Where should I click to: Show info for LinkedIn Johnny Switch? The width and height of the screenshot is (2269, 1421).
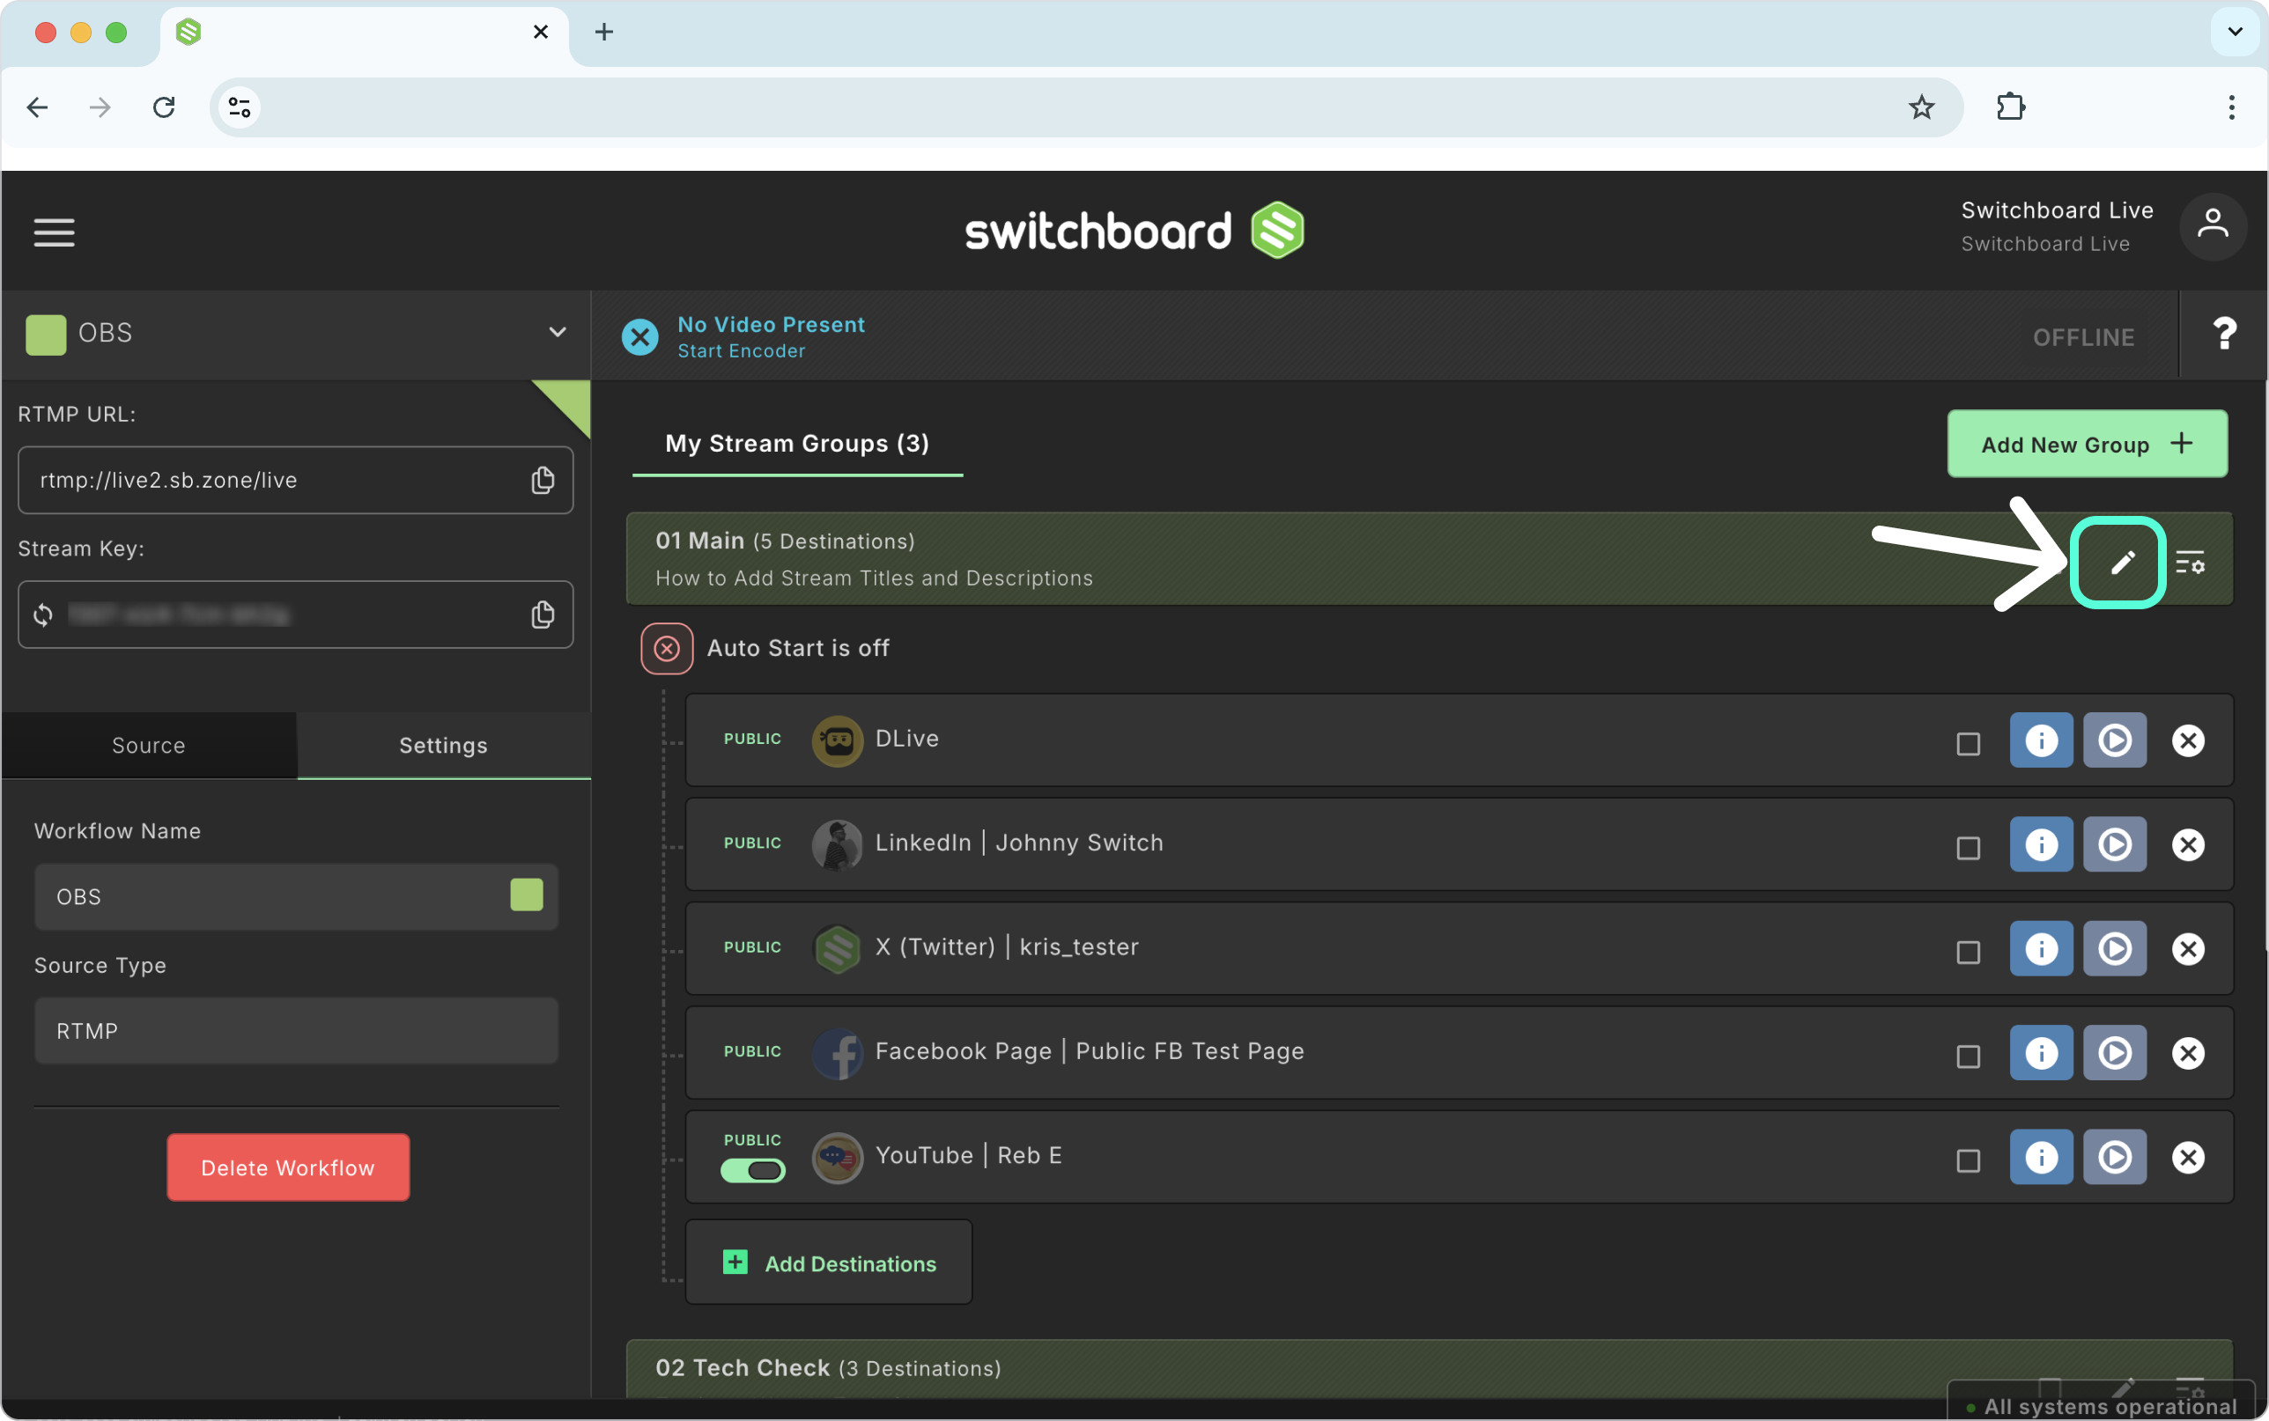(x=2041, y=845)
